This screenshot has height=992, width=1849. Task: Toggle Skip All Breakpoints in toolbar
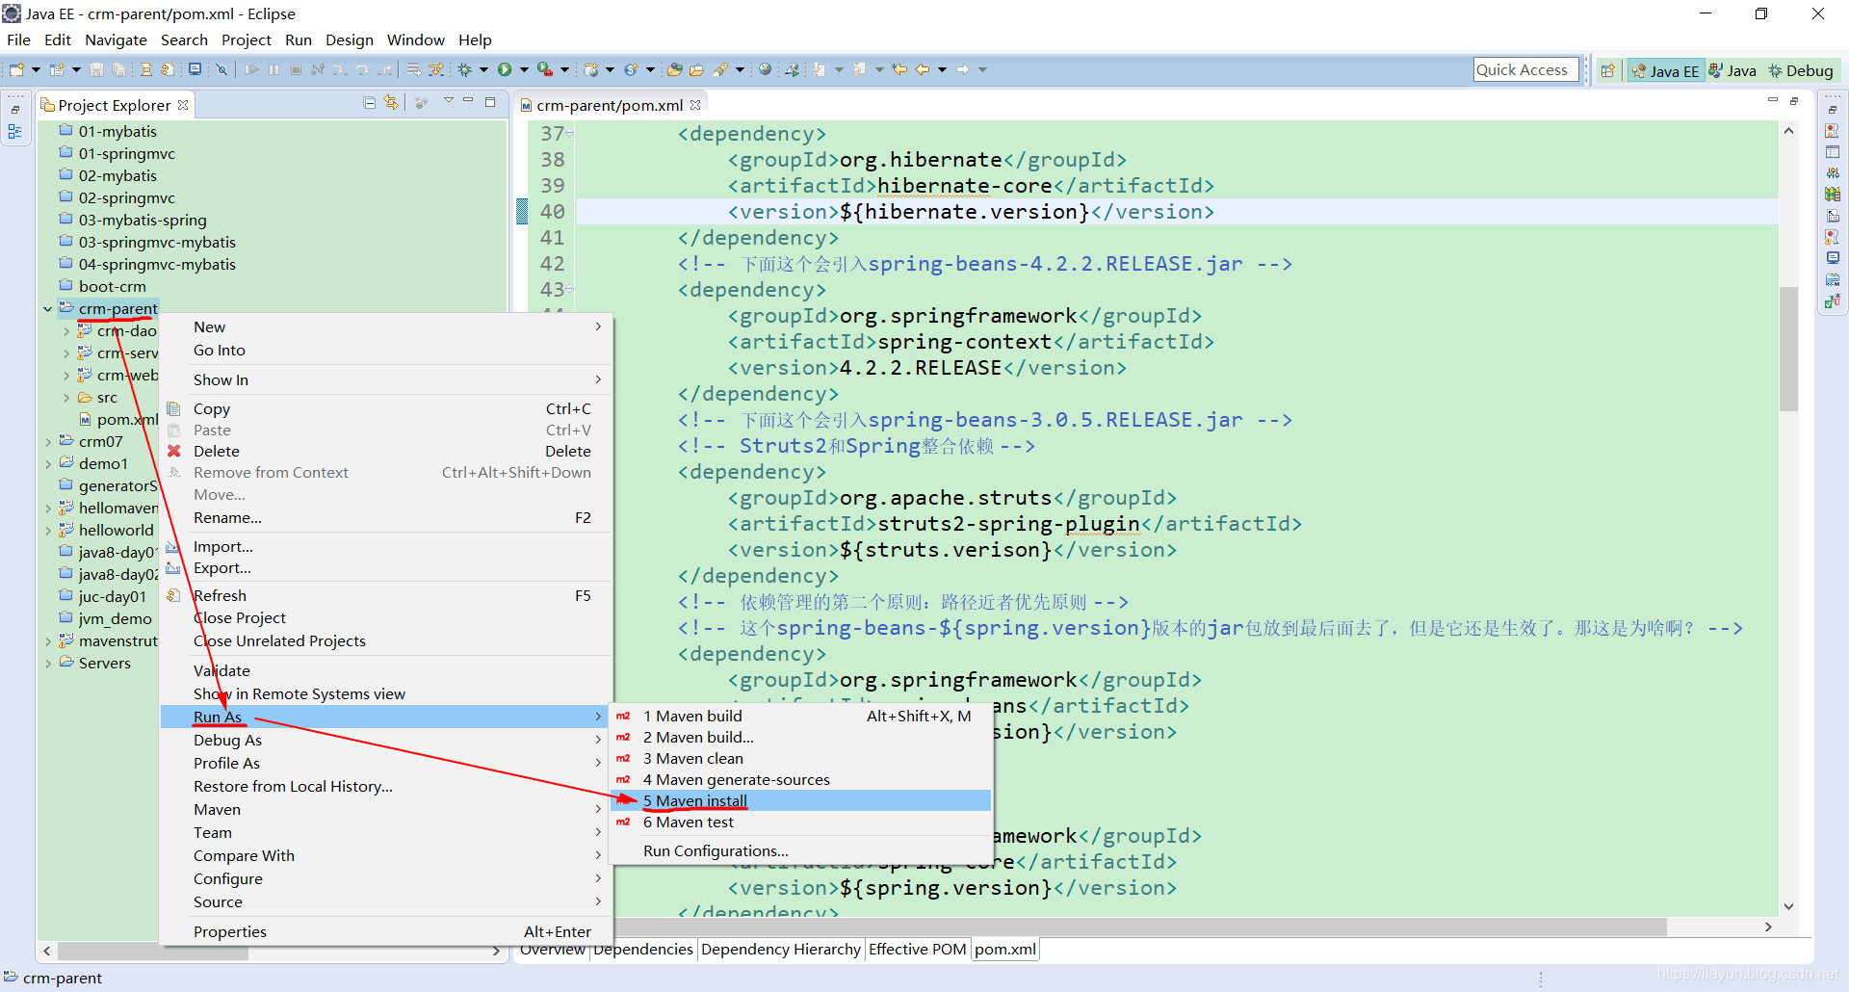(221, 69)
